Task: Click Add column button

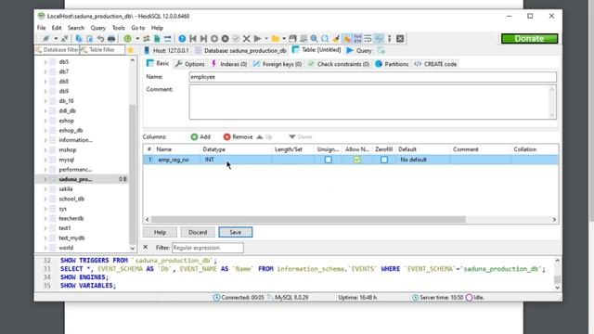Action: point(200,136)
